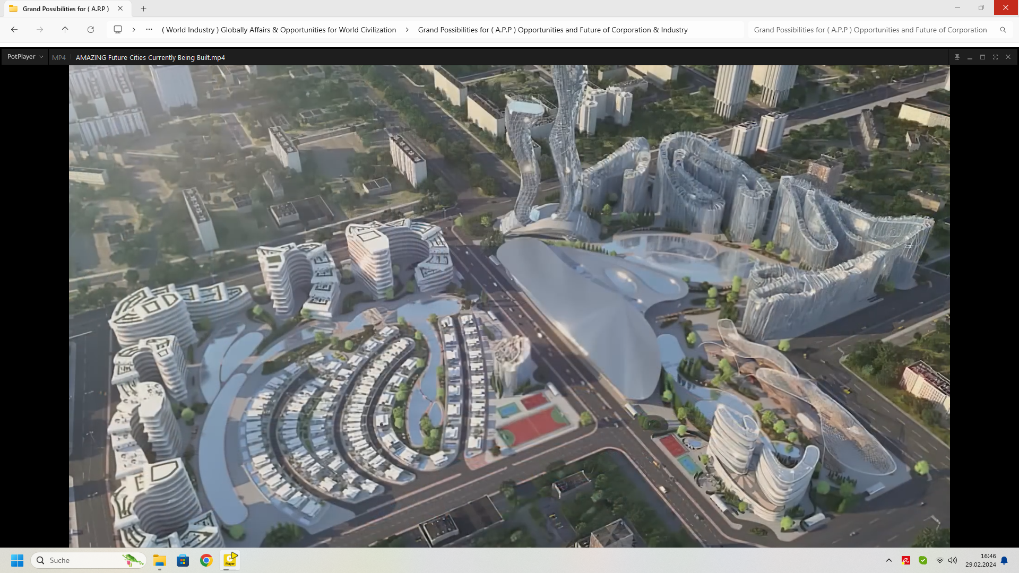
Task: Pin PotPlayer window always on top
Action: 957,57
